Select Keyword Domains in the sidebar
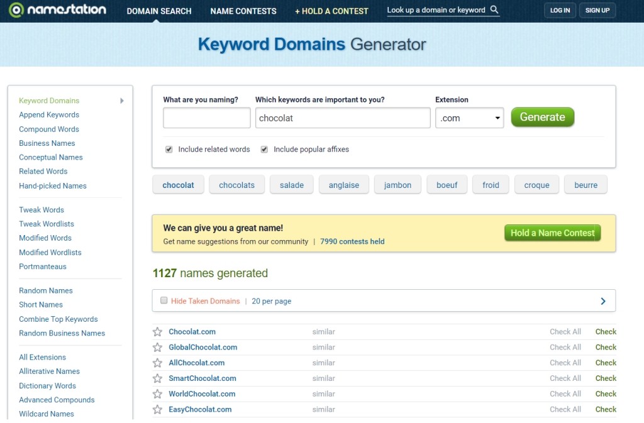The image size is (644, 423). (49, 101)
